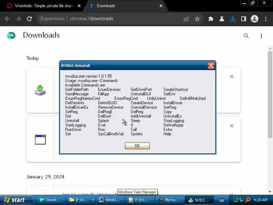Close the Downloads tab

[x=161, y=6]
